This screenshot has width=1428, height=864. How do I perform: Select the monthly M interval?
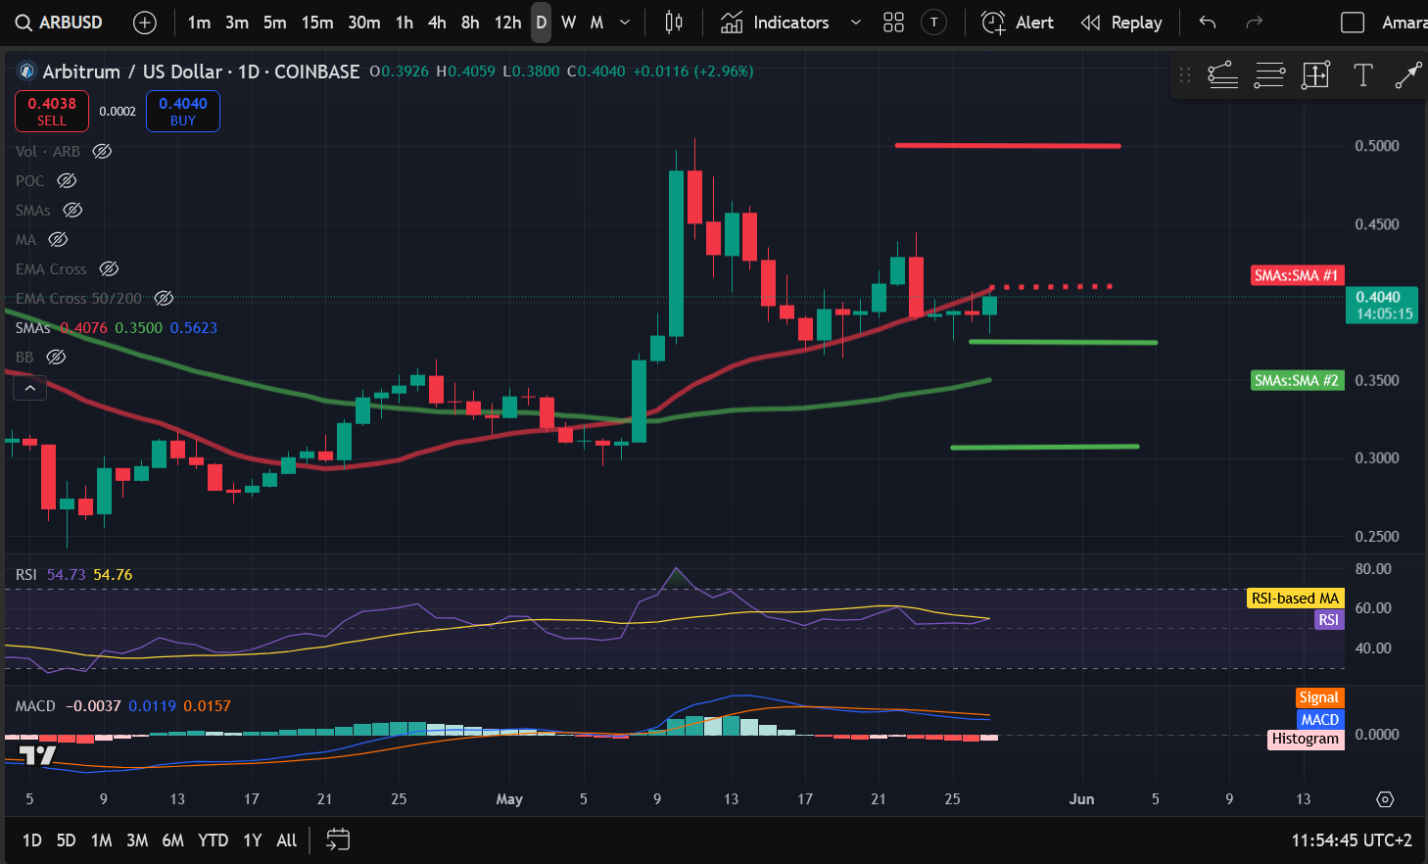(596, 23)
